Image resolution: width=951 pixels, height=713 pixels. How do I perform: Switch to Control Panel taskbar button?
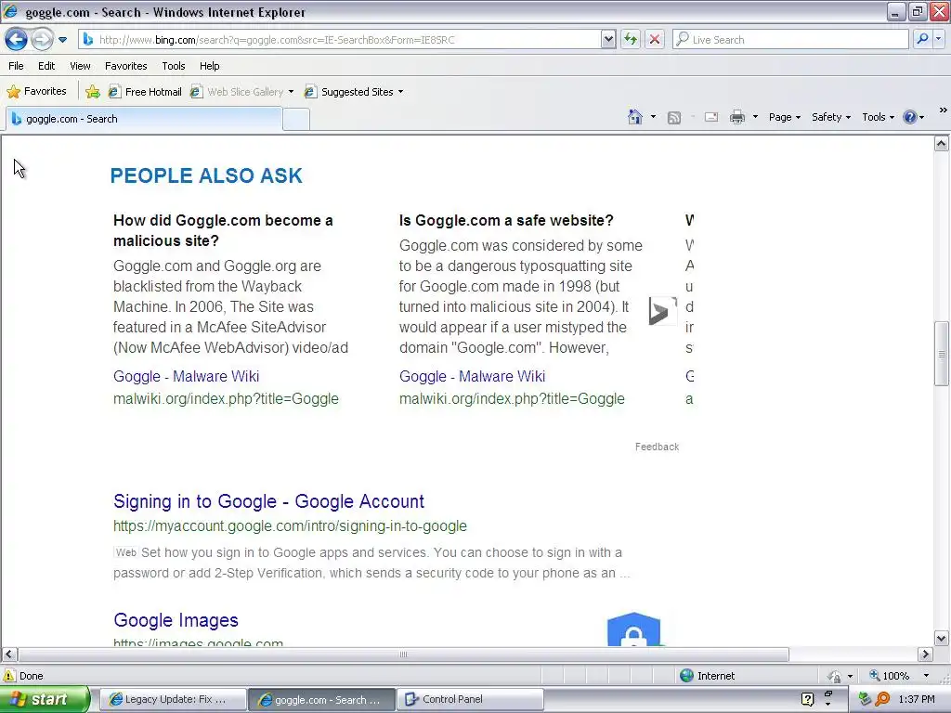tap(470, 699)
